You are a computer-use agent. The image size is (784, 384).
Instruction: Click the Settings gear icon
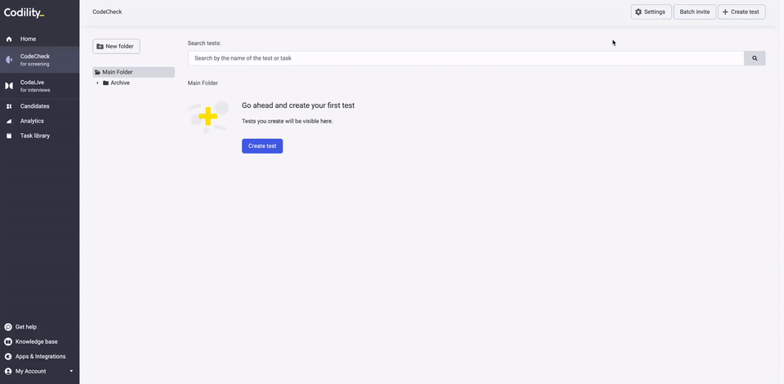click(639, 12)
